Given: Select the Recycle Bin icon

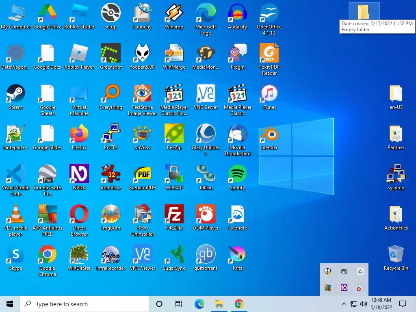Looking at the screenshot, I should point(396,258).
